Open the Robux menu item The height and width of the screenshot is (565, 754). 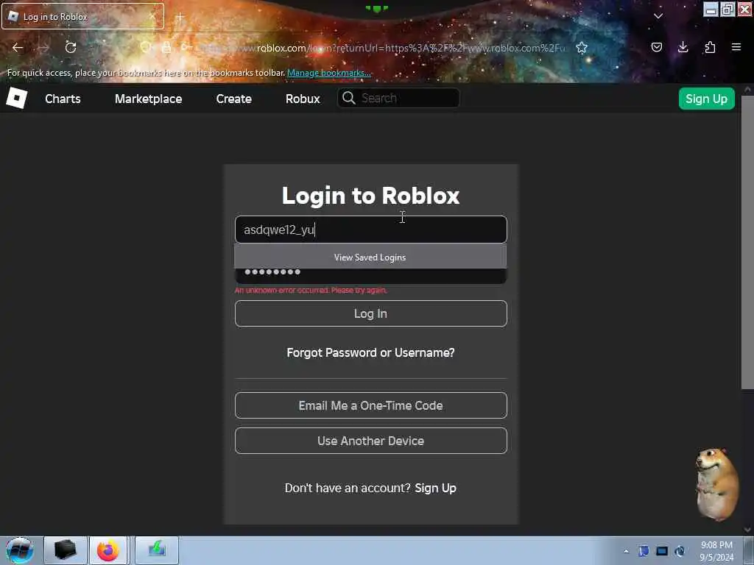[303, 99]
